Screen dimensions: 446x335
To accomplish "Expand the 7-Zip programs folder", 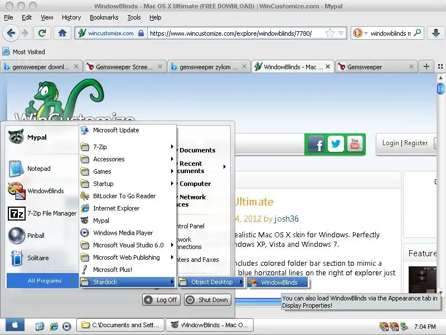I will (128, 147).
